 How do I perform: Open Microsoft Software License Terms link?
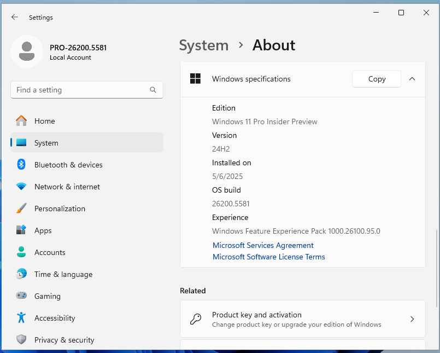click(x=268, y=257)
